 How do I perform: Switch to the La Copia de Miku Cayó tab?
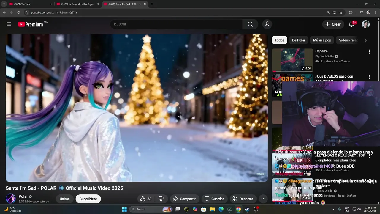(x=78, y=4)
